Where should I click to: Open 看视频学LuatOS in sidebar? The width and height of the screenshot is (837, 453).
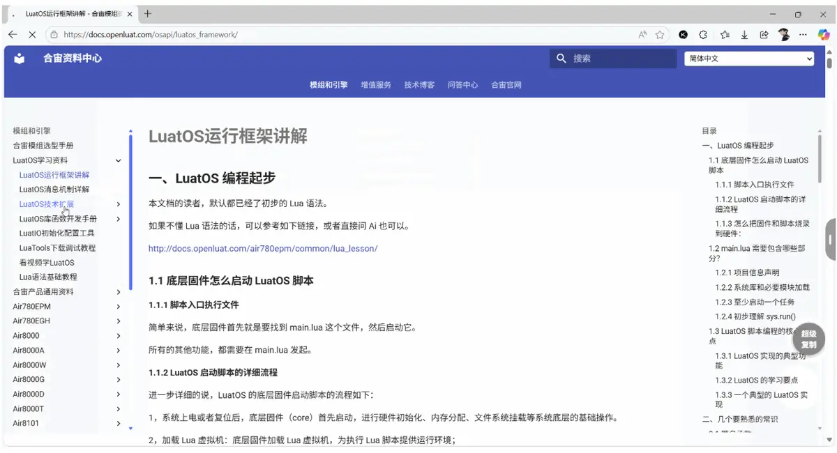pos(47,263)
